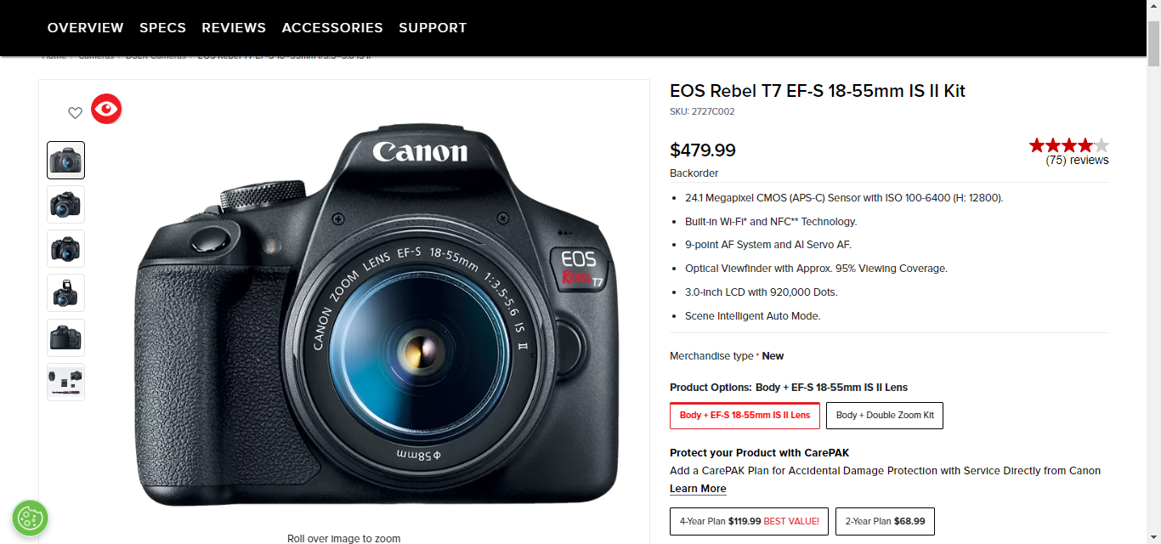Viewport: 1161px width, 544px height.
Task: Open the ACCESSORIES tab
Action: pos(332,28)
